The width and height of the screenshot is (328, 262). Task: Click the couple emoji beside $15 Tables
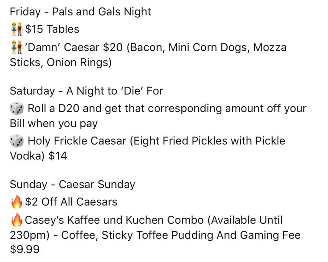[17, 29]
